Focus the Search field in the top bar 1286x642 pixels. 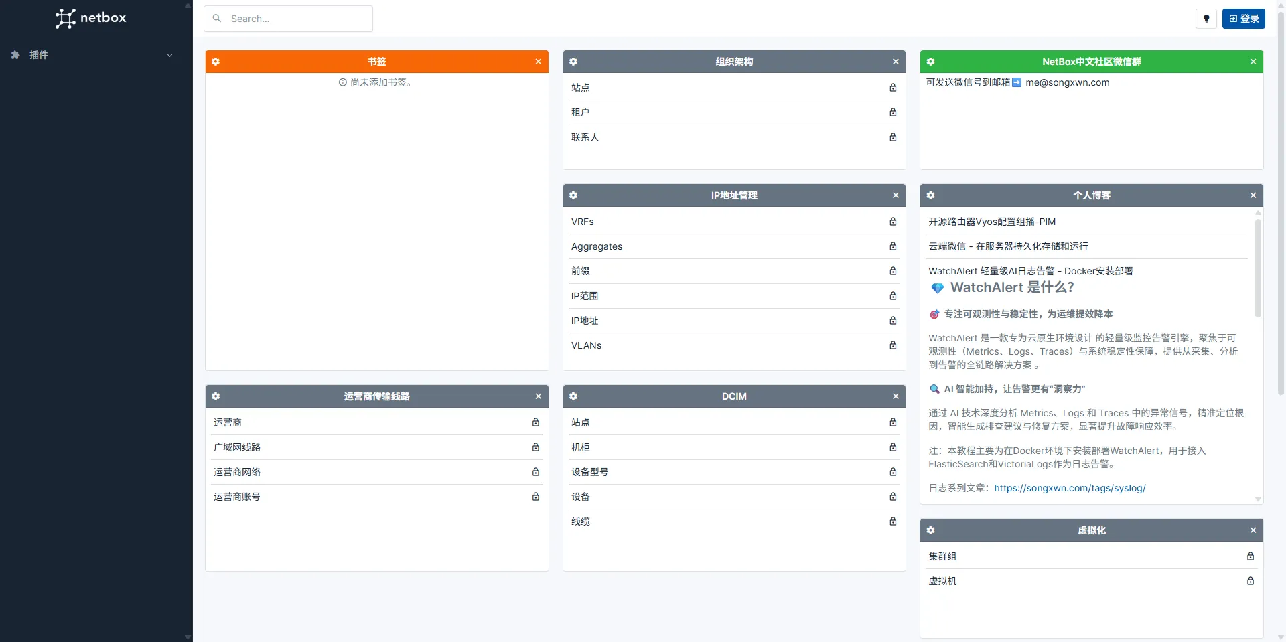(288, 19)
